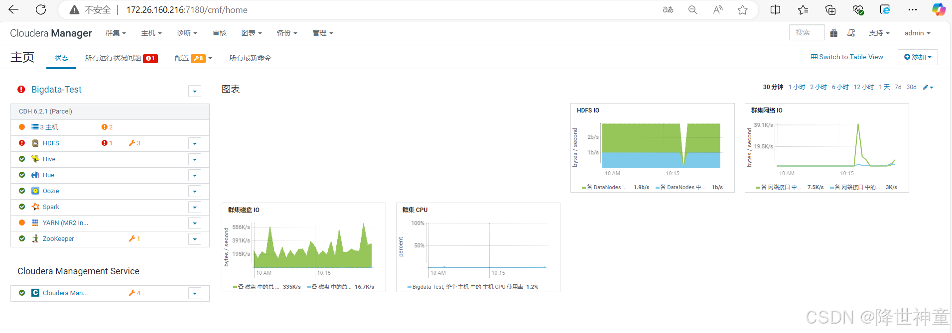Click Switch to Table View link
The width and height of the screenshot is (952, 333).
[x=847, y=57]
